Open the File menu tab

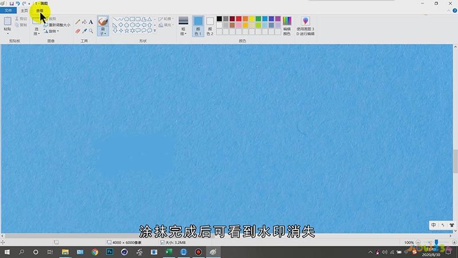click(8, 10)
